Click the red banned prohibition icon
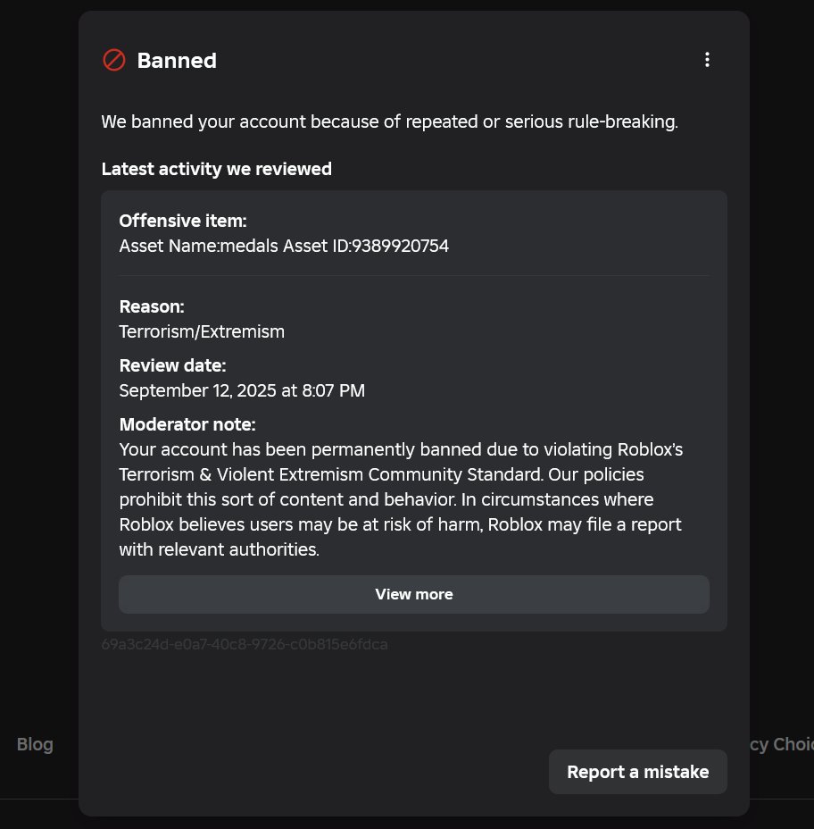The image size is (814, 829). click(x=113, y=60)
